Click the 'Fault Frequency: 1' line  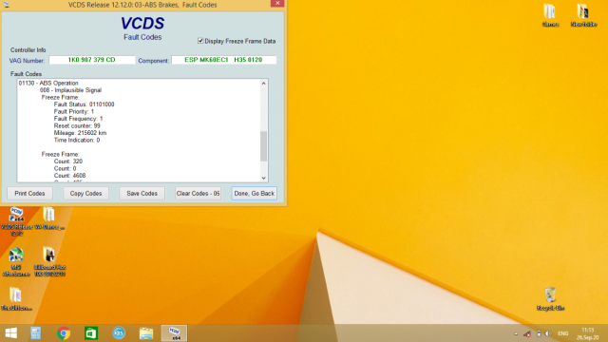(78, 119)
